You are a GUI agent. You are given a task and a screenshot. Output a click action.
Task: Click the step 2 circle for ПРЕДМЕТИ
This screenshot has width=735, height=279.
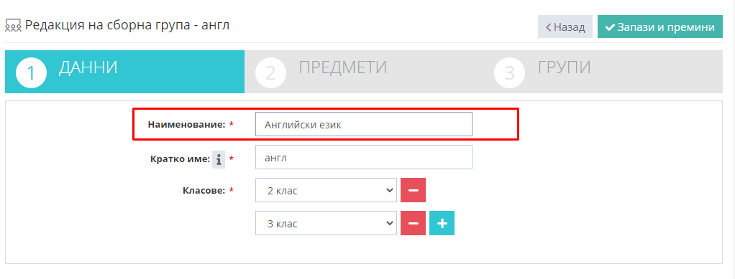[x=270, y=73]
